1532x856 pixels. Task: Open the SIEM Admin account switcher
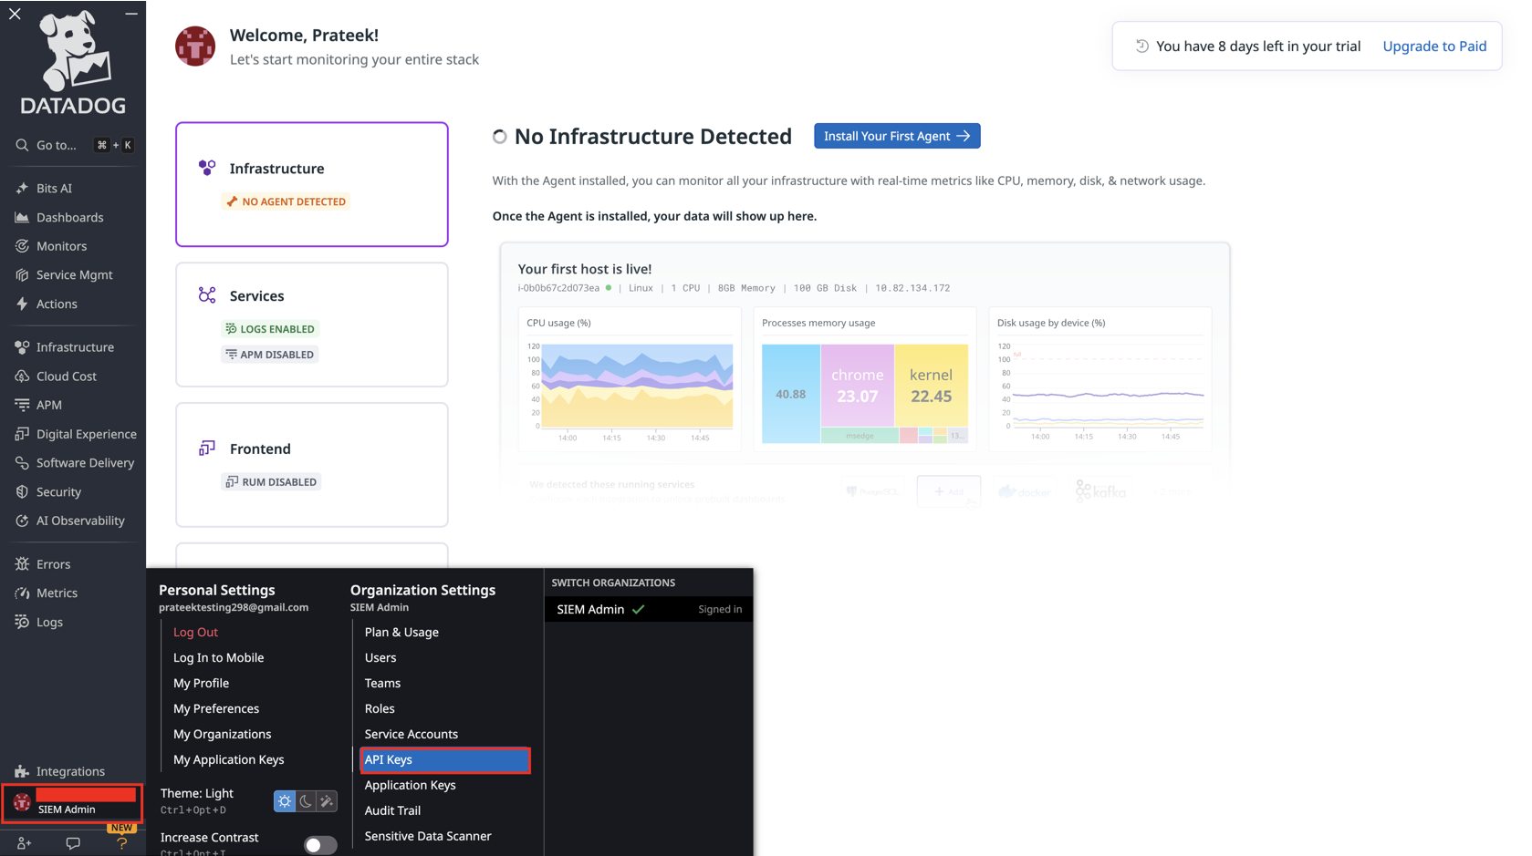(72, 803)
